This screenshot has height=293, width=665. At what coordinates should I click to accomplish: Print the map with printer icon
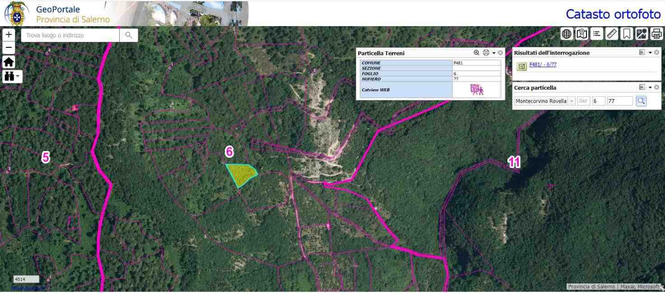pos(657,34)
